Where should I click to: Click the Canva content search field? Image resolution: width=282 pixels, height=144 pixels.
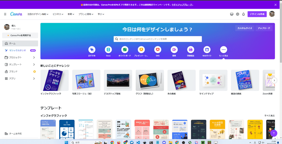tap(158, 39)
